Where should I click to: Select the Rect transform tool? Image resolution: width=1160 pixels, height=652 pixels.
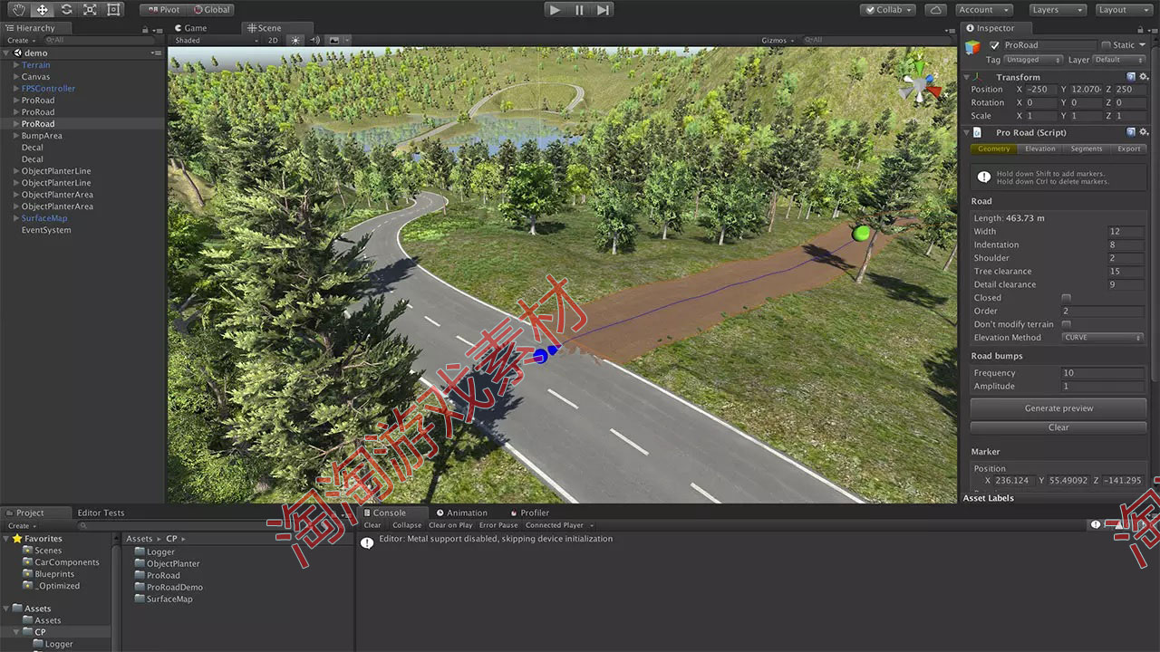click(x=113, y=9)
